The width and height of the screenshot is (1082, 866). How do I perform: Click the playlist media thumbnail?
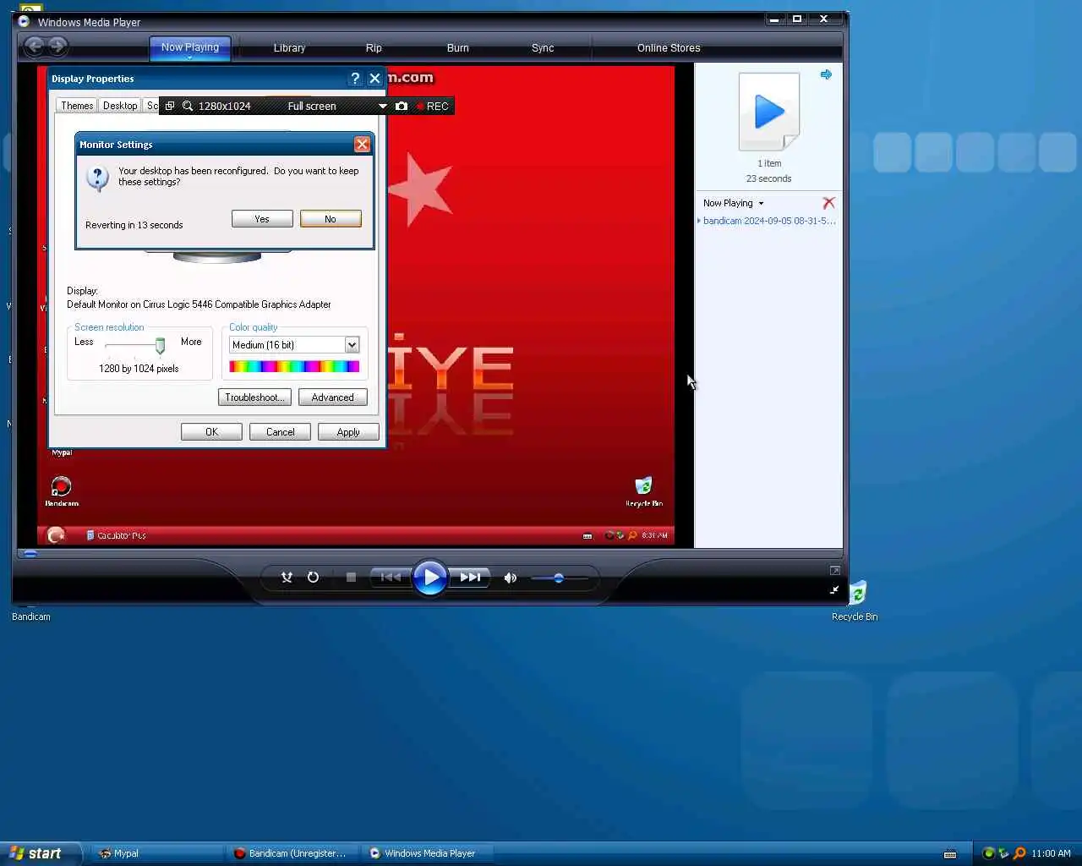click(x=769, y=112)
